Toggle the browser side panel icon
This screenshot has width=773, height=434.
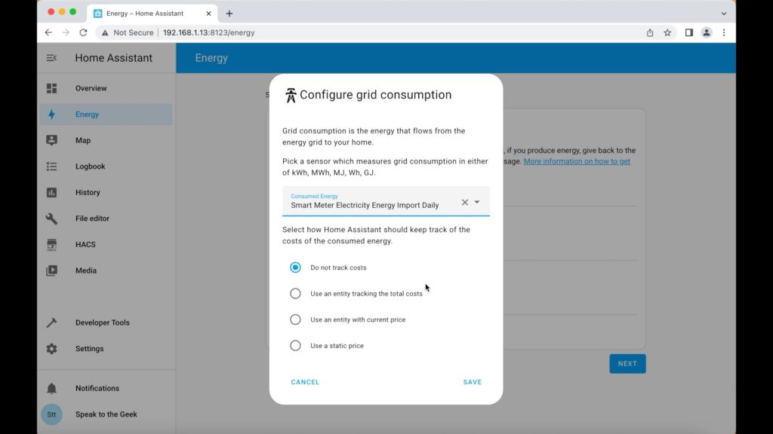point(688,32)
